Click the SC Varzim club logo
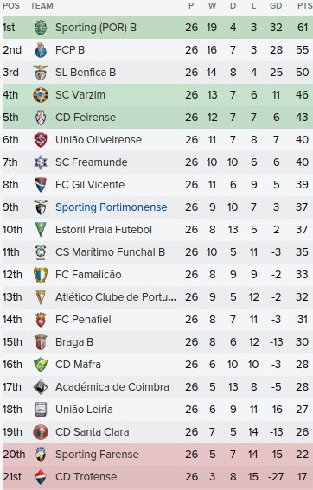 pyautogui.click(x=41, y=95)
